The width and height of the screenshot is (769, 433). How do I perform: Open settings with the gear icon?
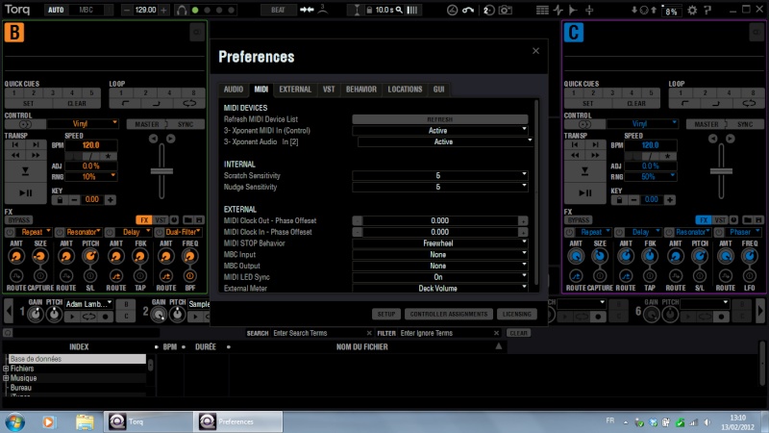point(692,10)
